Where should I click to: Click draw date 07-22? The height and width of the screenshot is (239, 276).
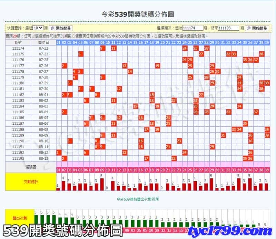(43, 48)
